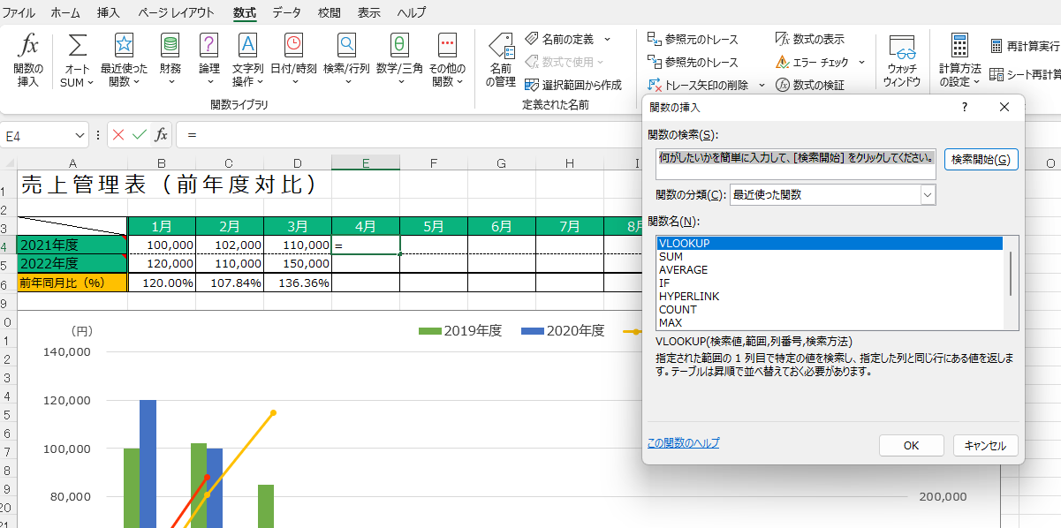Click the この関数のヘルプ link

683,443
